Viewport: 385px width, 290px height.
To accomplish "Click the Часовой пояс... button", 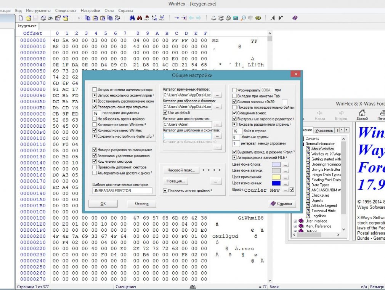I will [181, 170].
